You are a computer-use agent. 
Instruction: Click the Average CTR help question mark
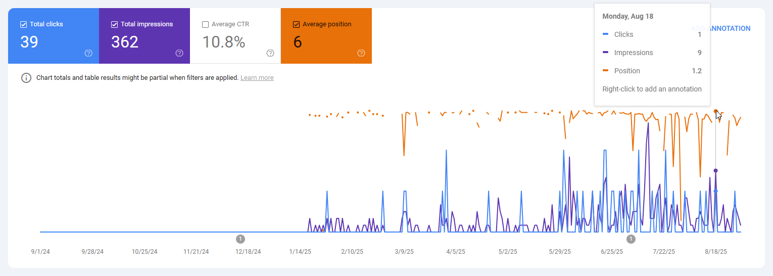[x=270, y=53]
